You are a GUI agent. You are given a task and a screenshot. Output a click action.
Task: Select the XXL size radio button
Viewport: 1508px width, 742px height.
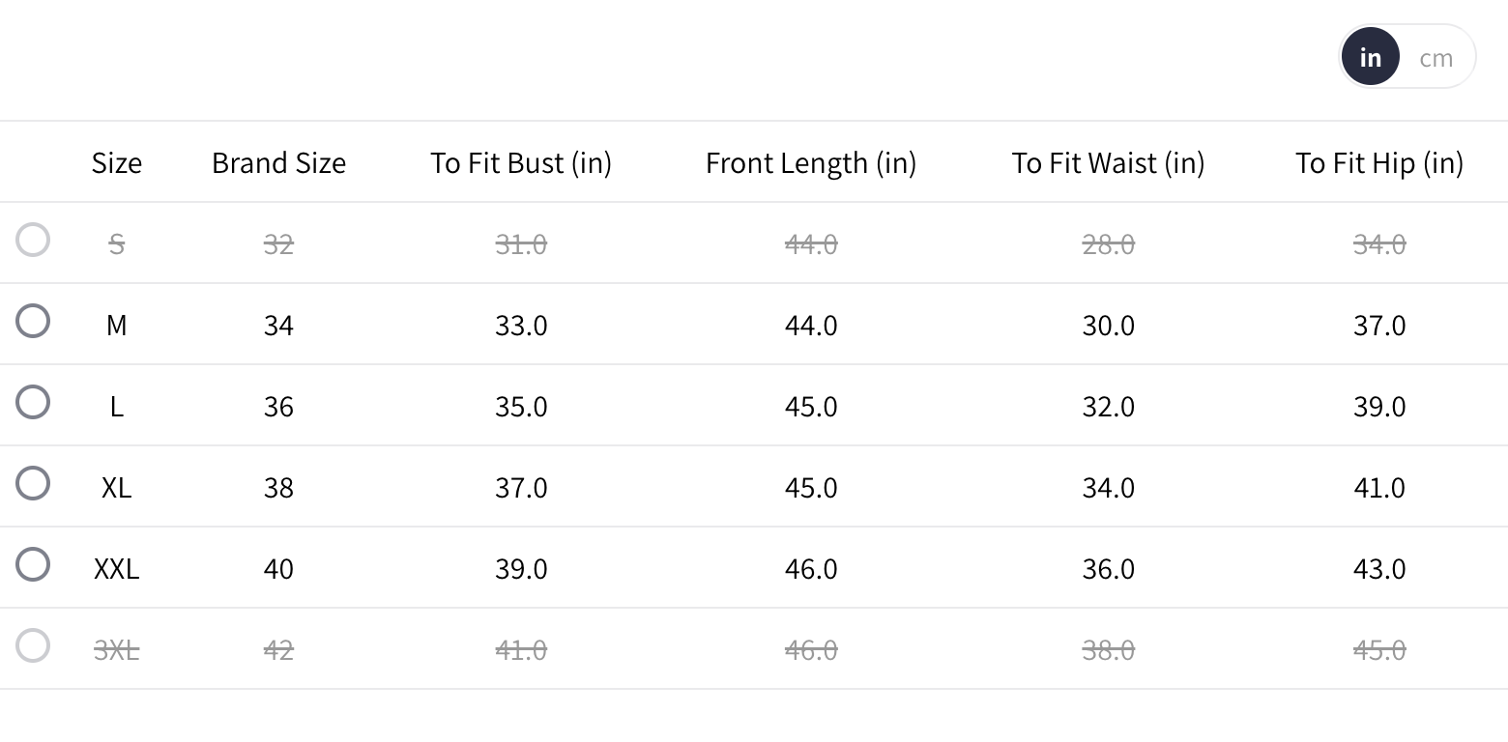coord(33,564)
